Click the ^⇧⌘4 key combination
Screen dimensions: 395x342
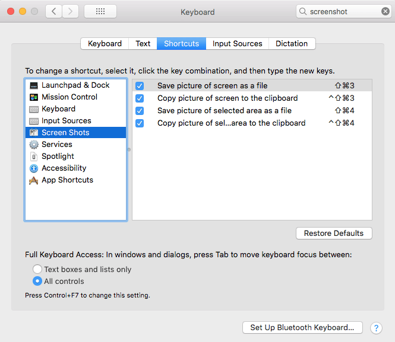point(342,123)
